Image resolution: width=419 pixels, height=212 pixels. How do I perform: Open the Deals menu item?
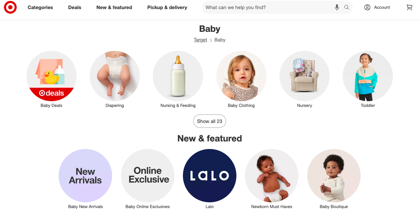click(75, 7)
